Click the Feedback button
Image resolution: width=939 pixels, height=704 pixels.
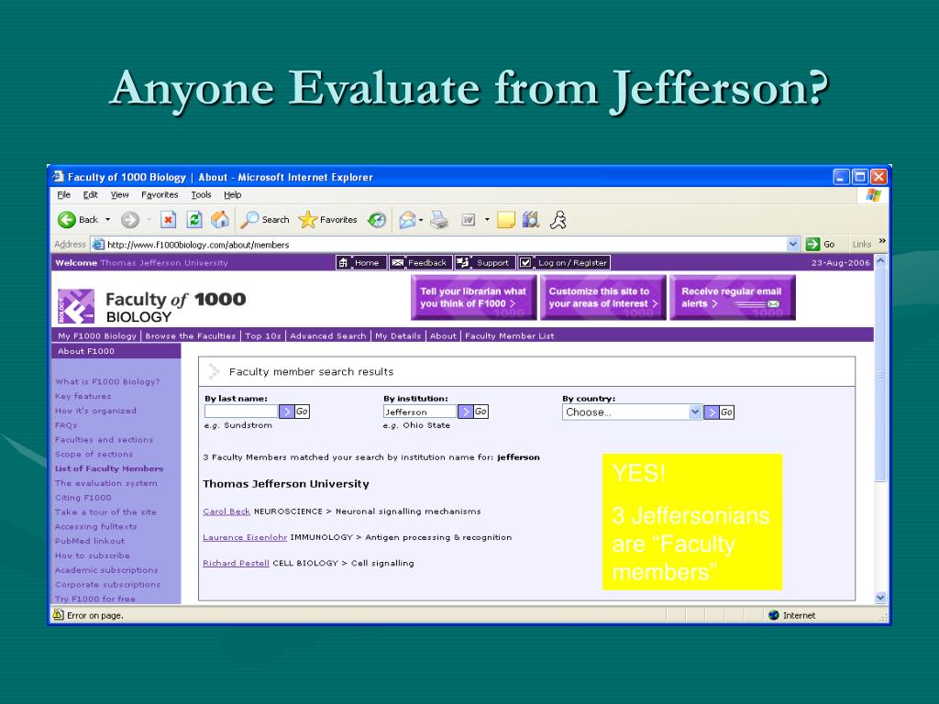(420, 263)
